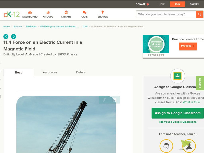
Task: Click the CK-12 logo
Action: coord(11,14)
